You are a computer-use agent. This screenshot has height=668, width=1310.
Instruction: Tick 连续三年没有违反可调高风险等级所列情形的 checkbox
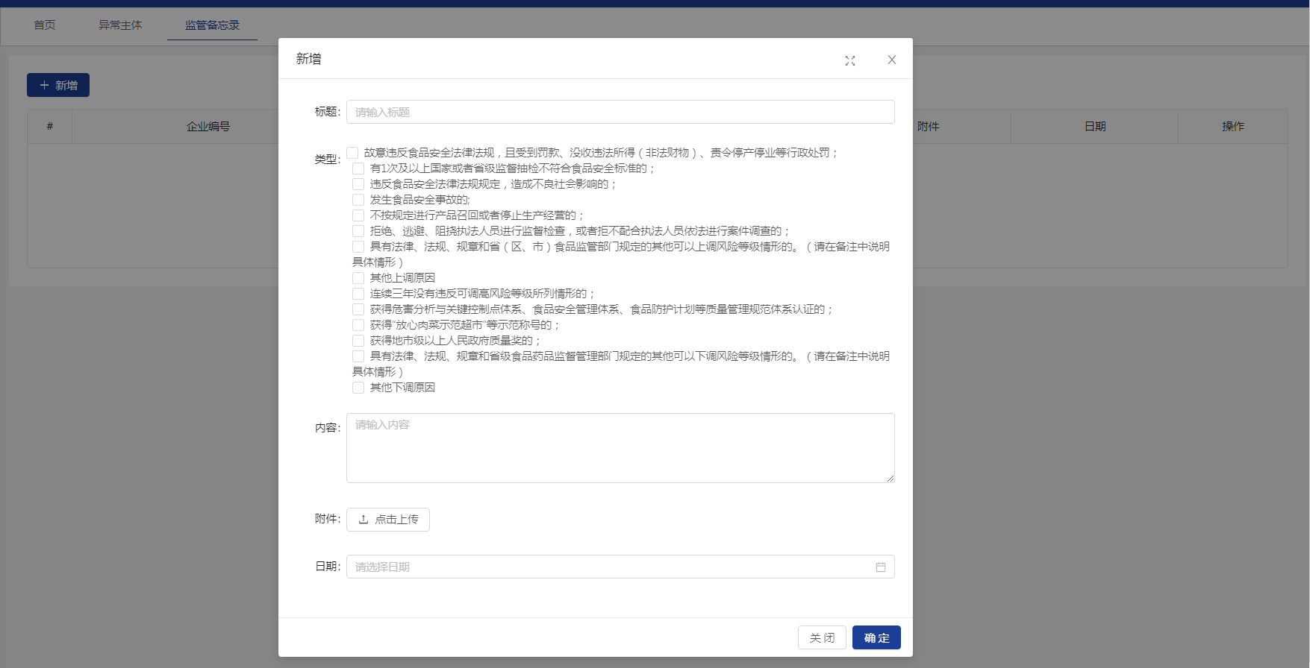coord(358,294)
